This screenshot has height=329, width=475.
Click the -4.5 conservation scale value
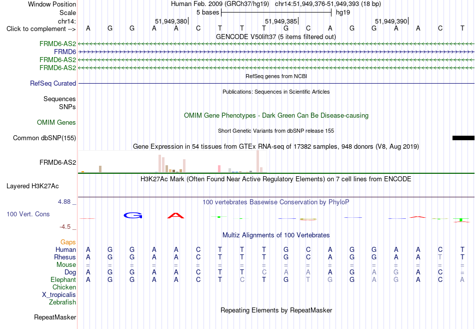[x=65, y=227]
